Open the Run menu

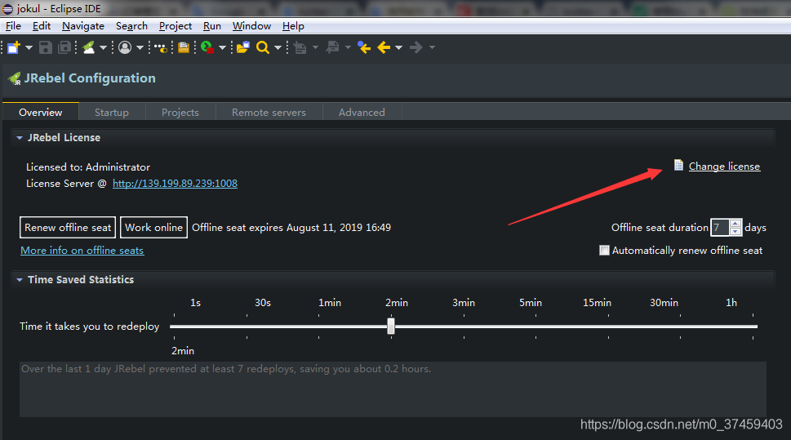(212, 26)
